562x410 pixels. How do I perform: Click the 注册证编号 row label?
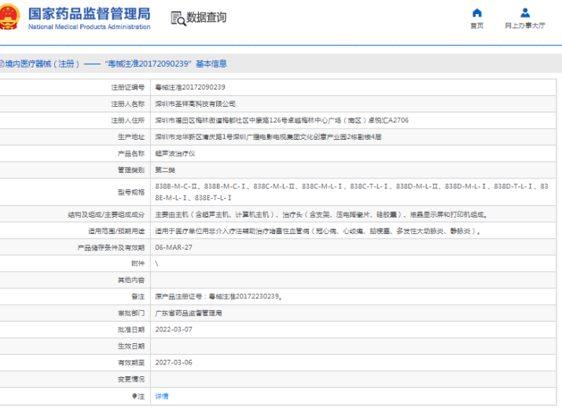tap(127, 87)
